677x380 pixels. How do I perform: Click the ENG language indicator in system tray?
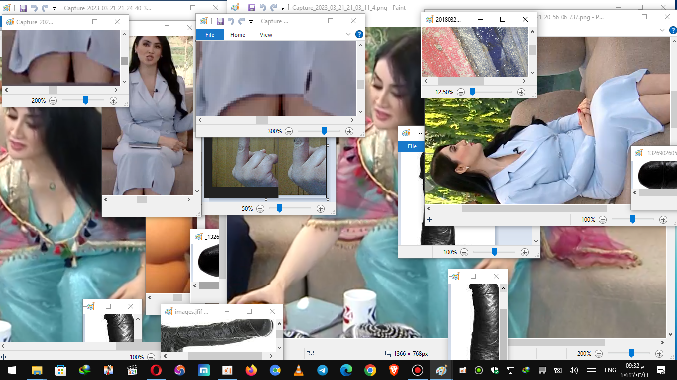pos(610,370)
